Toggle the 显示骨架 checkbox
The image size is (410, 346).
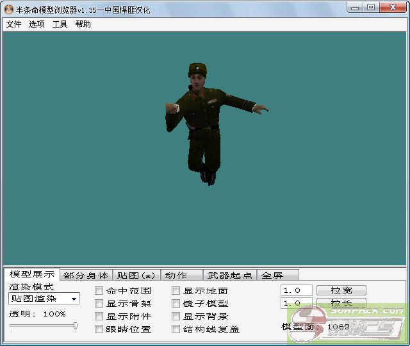[99, 304]
